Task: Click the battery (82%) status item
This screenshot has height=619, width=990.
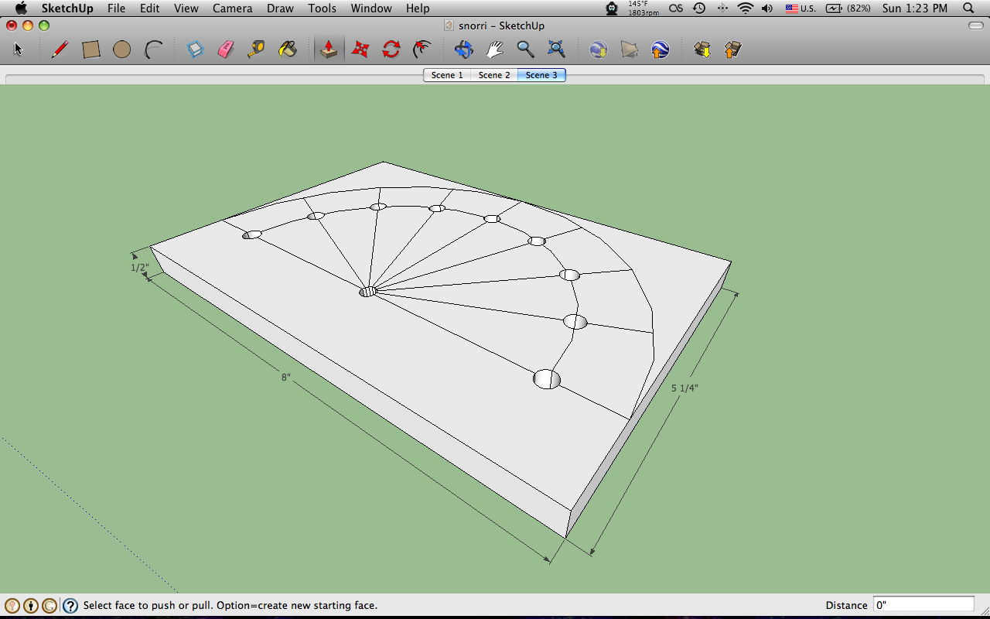Action: (x=849, y=9)
